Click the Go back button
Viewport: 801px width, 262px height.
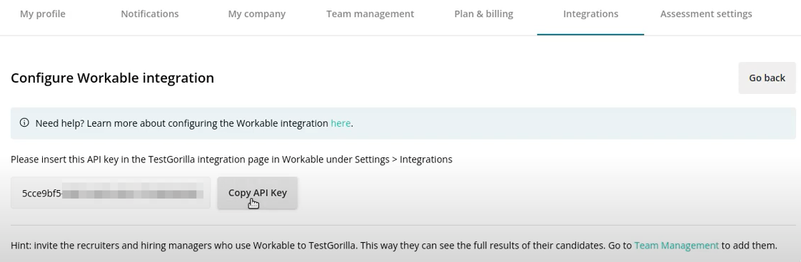(x=767, y=78)
